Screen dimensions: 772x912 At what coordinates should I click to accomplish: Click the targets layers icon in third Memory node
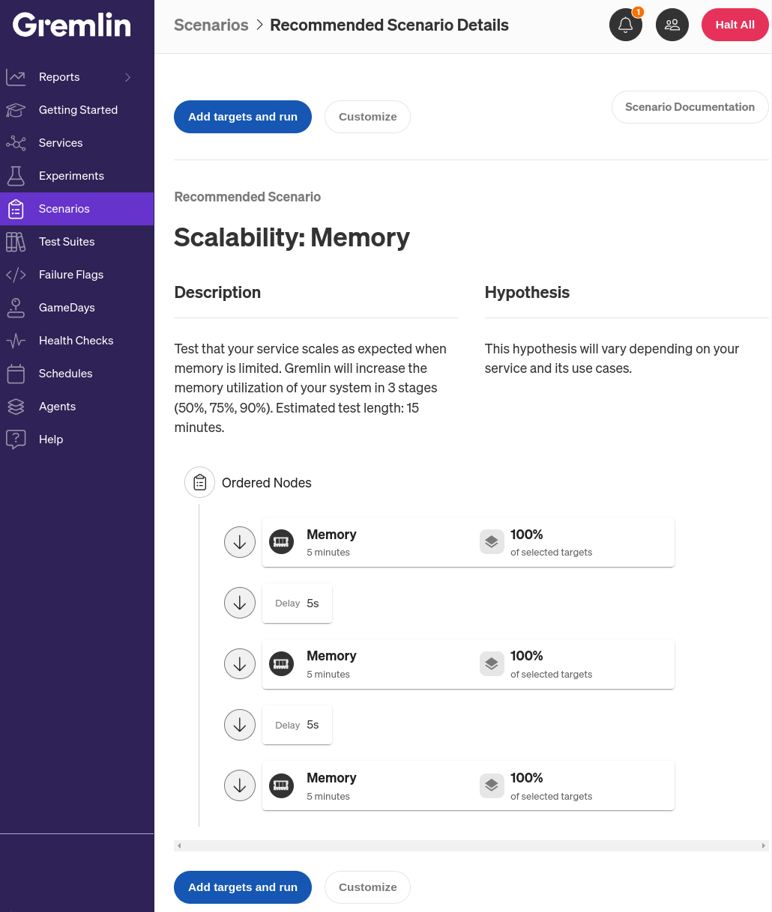tap(492, 785)
